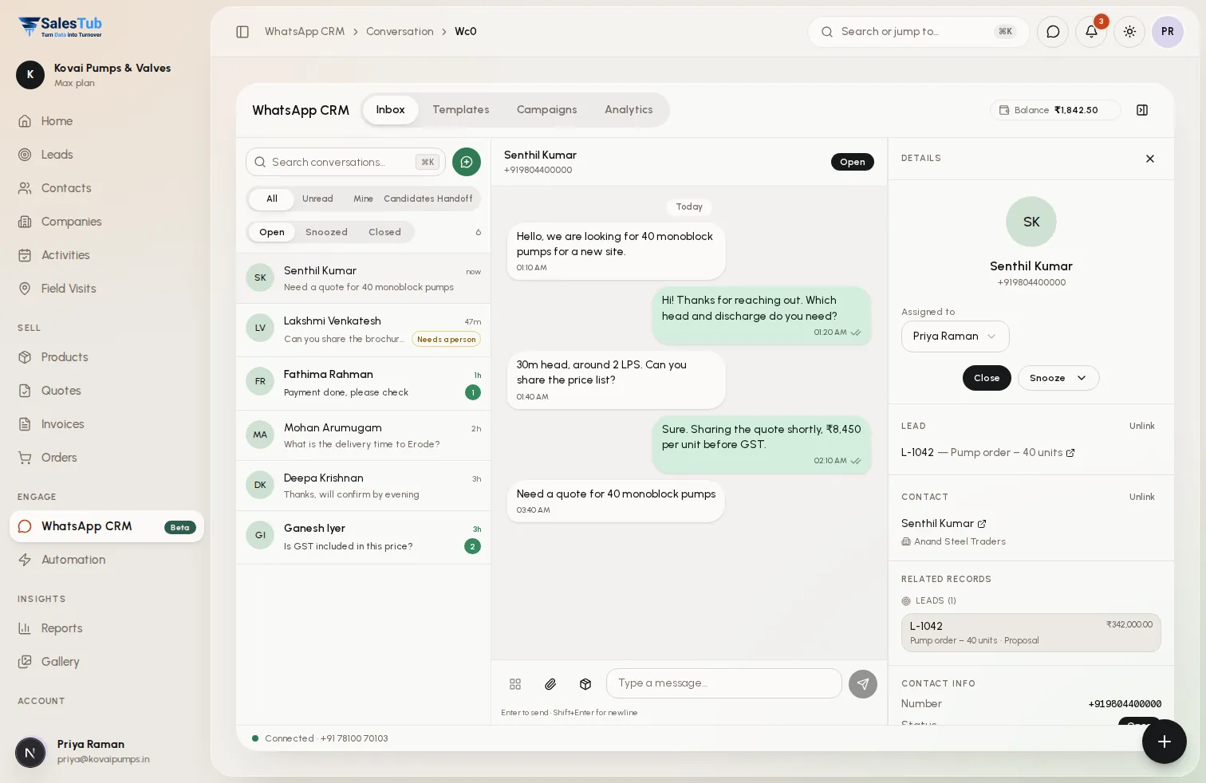The height and width of the screenshot is (783, 1206).
Task: Filter conversations by Unread
Action: click(317, 199)
